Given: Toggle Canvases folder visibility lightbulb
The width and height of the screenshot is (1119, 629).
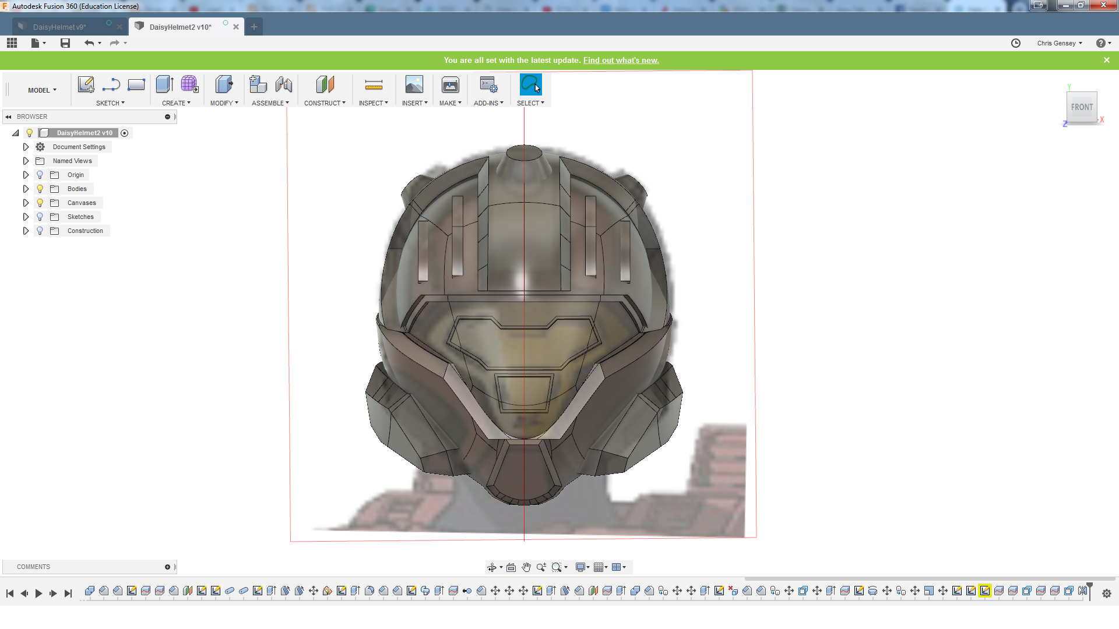Looking at the screenshot, I should [40, 203].
